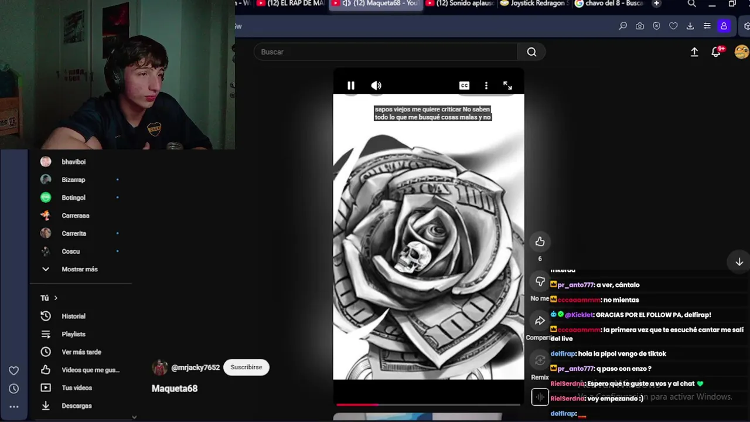Enter fullscreen on the Short player
The image size is (750, 422).
coord(507,86)
